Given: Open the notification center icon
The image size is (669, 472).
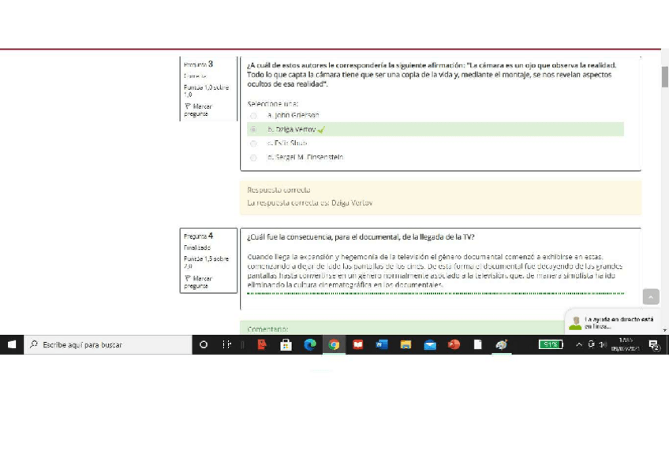Looking at the screenshot, I should click(654, 344).
